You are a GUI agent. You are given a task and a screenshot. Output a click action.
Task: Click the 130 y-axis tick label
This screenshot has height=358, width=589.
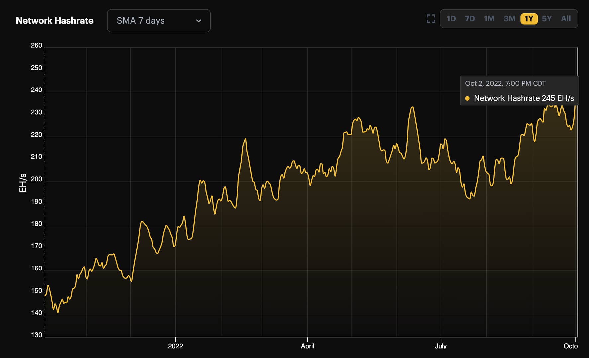pos(36,335)
